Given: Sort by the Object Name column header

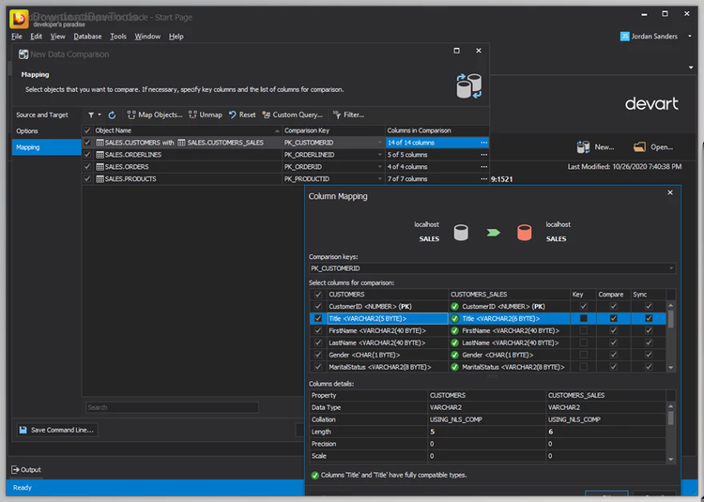Looking at the screenshot, I should pos(187,130).
